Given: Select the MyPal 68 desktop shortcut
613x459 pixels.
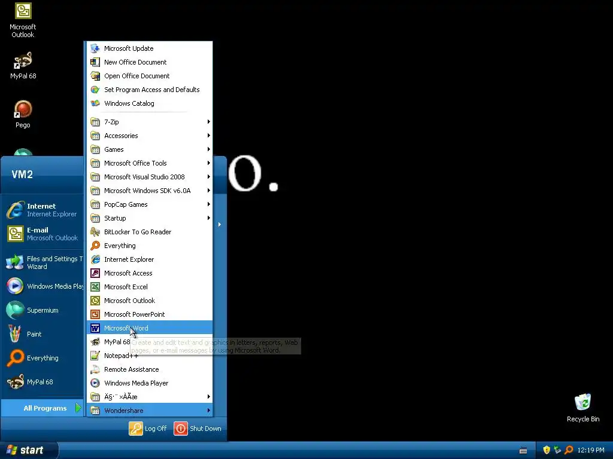Looking at the screenshot, I should 23,66.
